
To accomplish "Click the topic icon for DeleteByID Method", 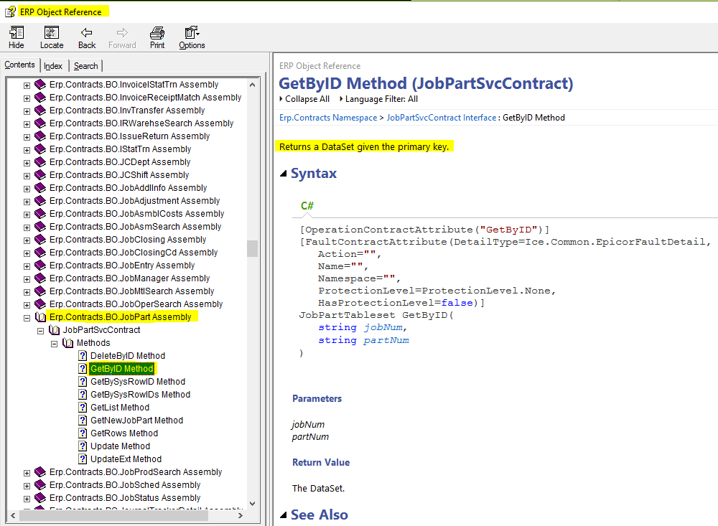I will pyautogui.click(x=83, y=356).
